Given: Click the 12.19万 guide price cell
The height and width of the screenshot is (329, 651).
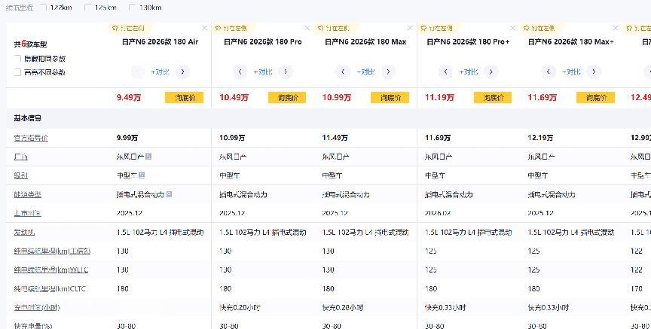Looking at the screenshot, I should coord(540,138).
